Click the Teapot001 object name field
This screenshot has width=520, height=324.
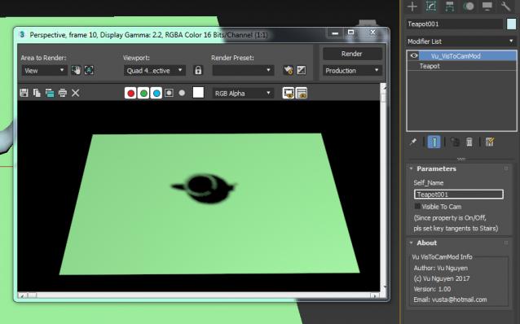click(455, 24)
